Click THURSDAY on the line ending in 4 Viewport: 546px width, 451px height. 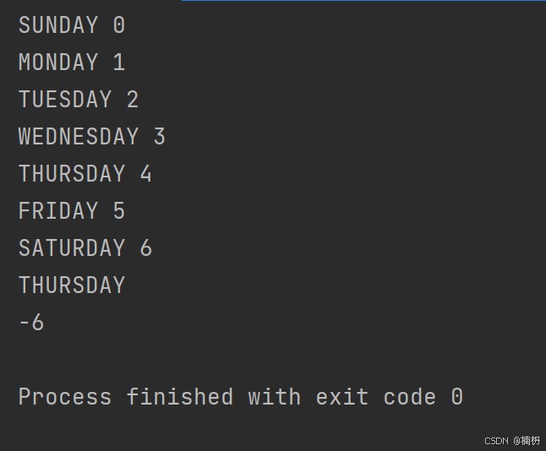(x=71, y=174)
